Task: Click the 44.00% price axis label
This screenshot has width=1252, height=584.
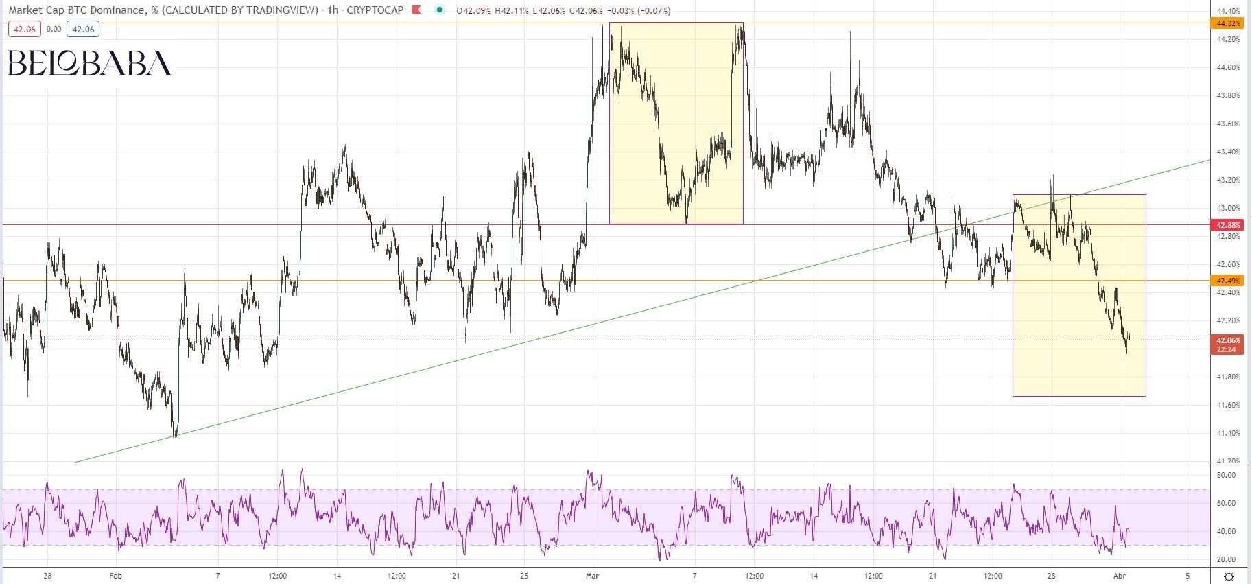Action: pyautogui.click(x=1228, y=67)
